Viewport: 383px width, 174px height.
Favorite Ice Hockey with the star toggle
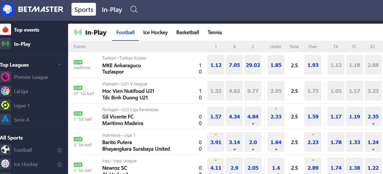59,164
